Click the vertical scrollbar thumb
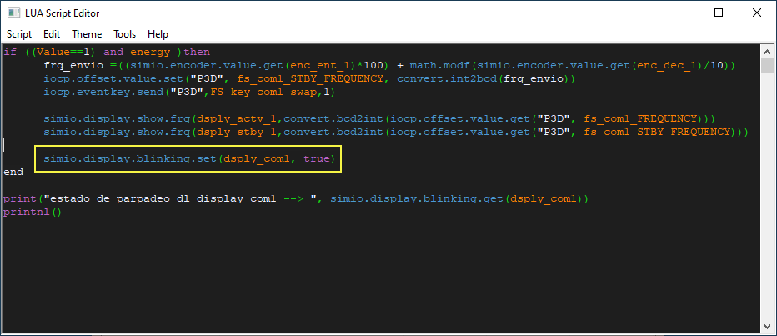Image resolution: width=777 pixels, height=336 pixels. (x=767, y=65)
